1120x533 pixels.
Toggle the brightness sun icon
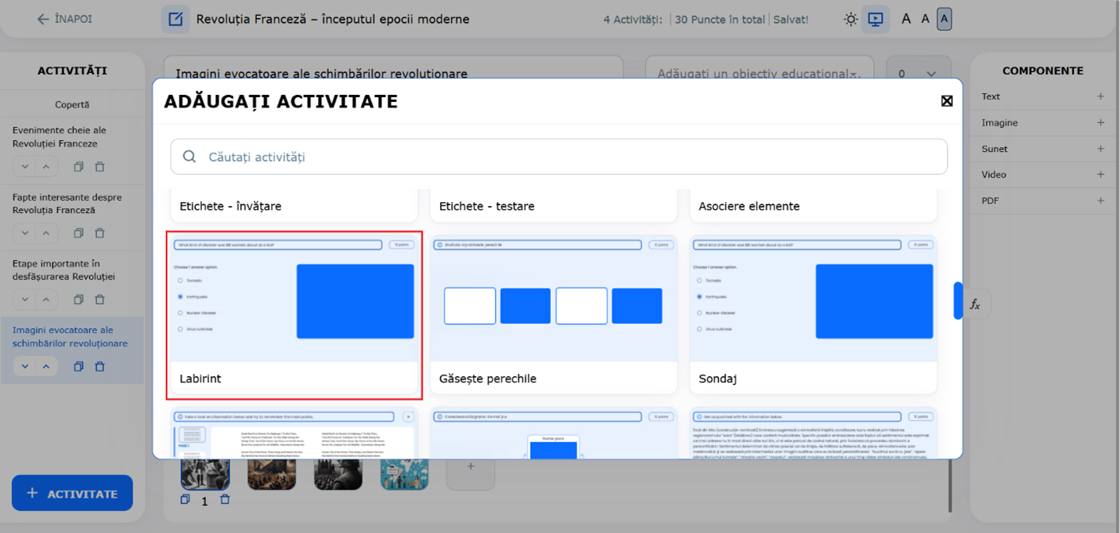(x=851, y=20)
